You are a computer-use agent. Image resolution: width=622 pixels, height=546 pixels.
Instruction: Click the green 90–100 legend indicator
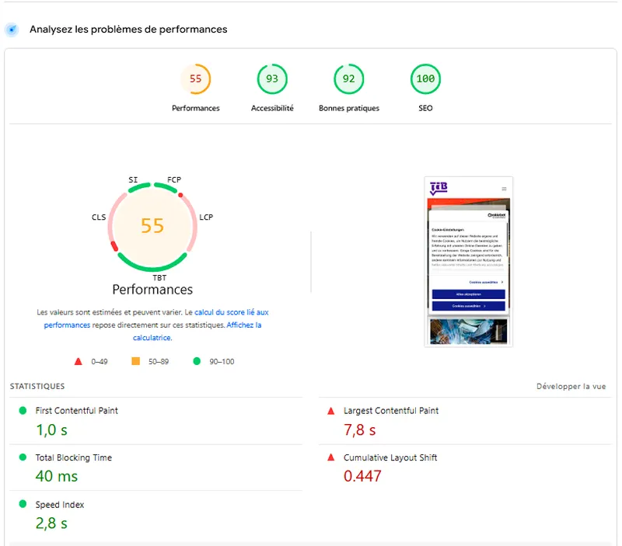(197, 360)
